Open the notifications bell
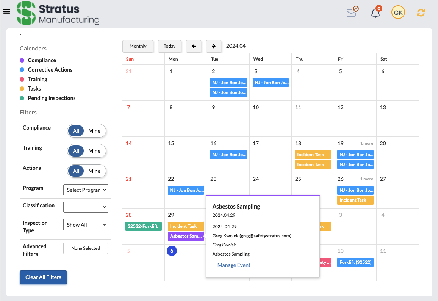This screenshot has height=301, width=438. (375, 13)
